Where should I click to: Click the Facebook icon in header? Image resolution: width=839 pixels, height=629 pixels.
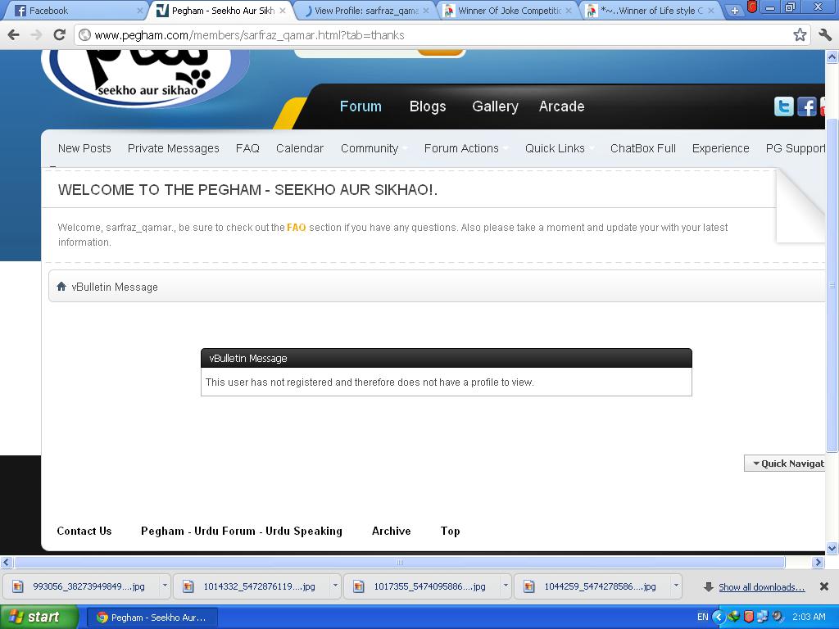click(x=807, y=106)
